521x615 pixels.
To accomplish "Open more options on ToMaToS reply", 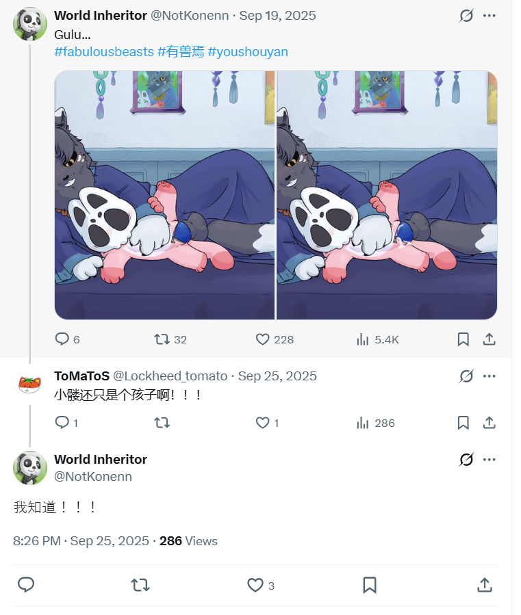I will [x=489, y=376].
